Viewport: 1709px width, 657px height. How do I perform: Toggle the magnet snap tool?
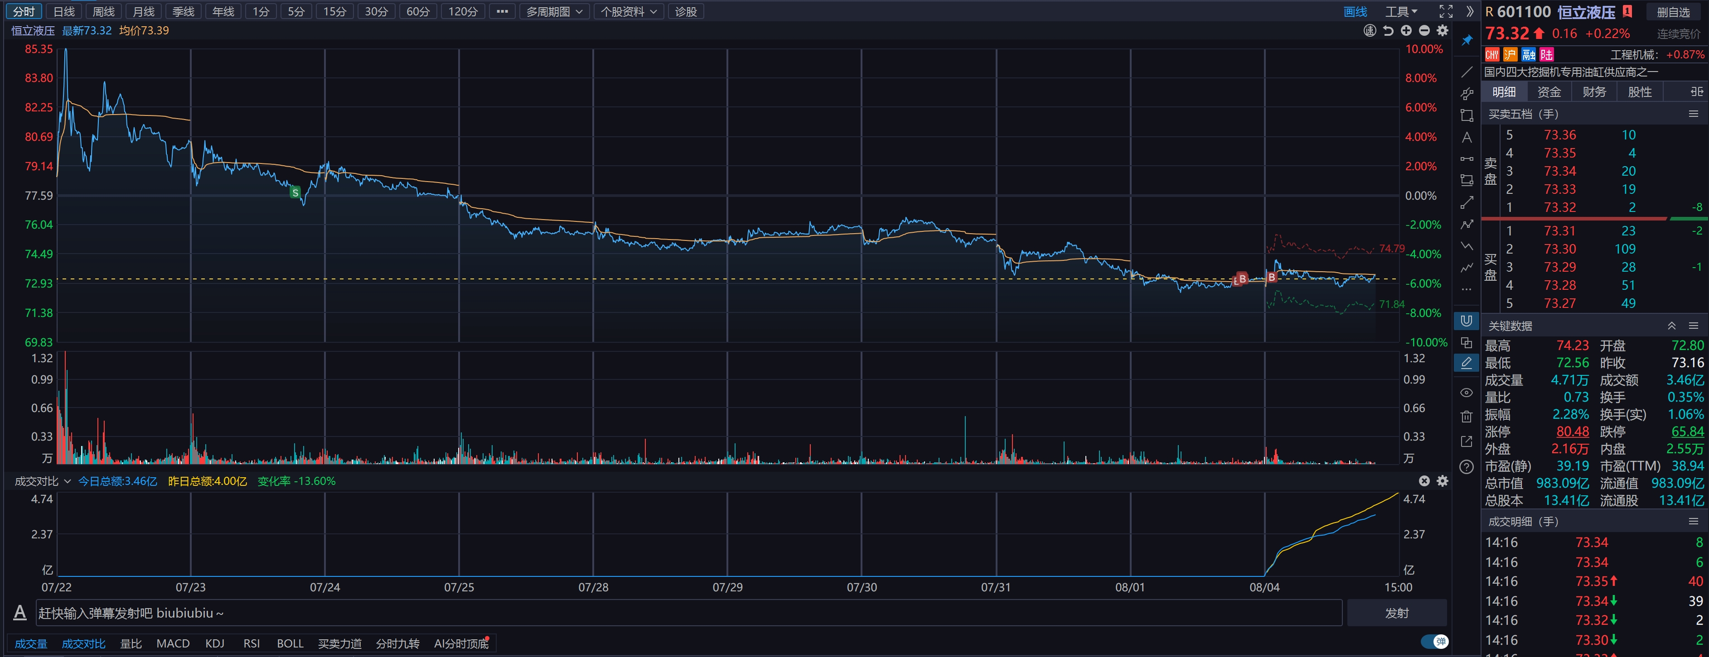coord(1467,321)
